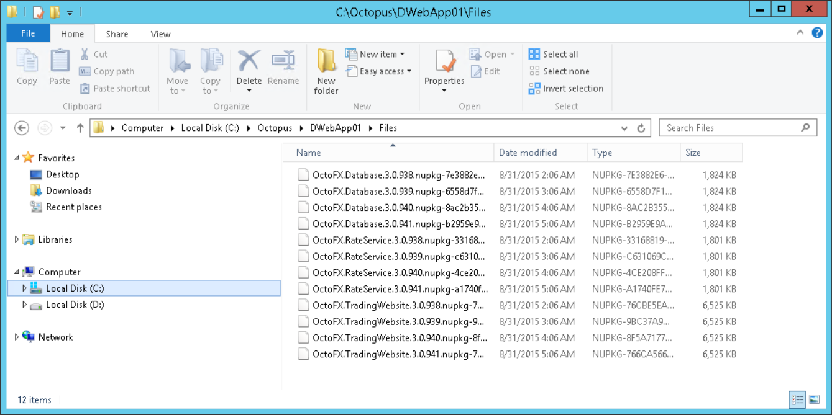The image size is (832, 415).
Task: Switch to details view layout
Action: tap(797, 400)
